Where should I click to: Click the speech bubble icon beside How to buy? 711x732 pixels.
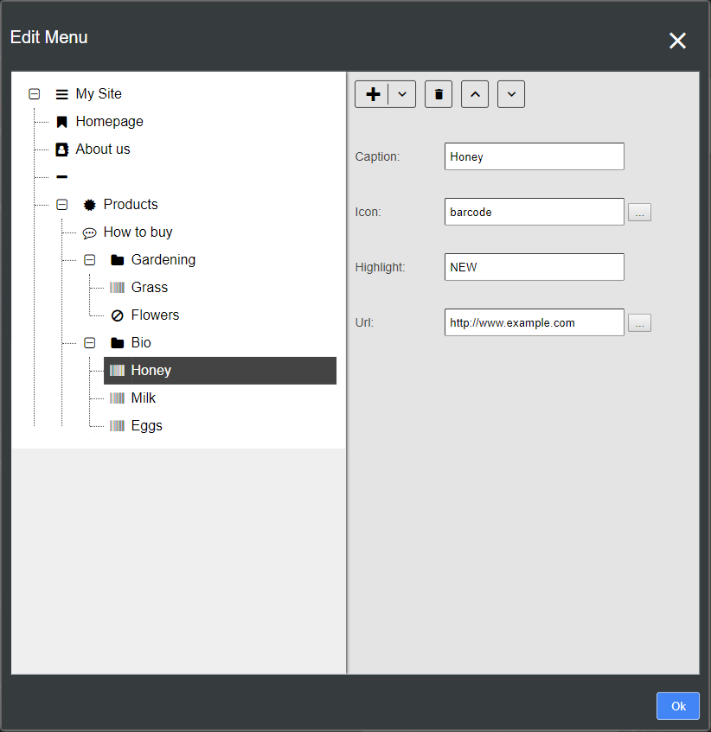(89, 232)
